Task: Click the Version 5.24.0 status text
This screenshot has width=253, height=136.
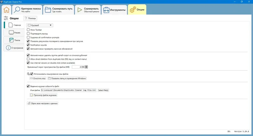Action: [241, 132]
